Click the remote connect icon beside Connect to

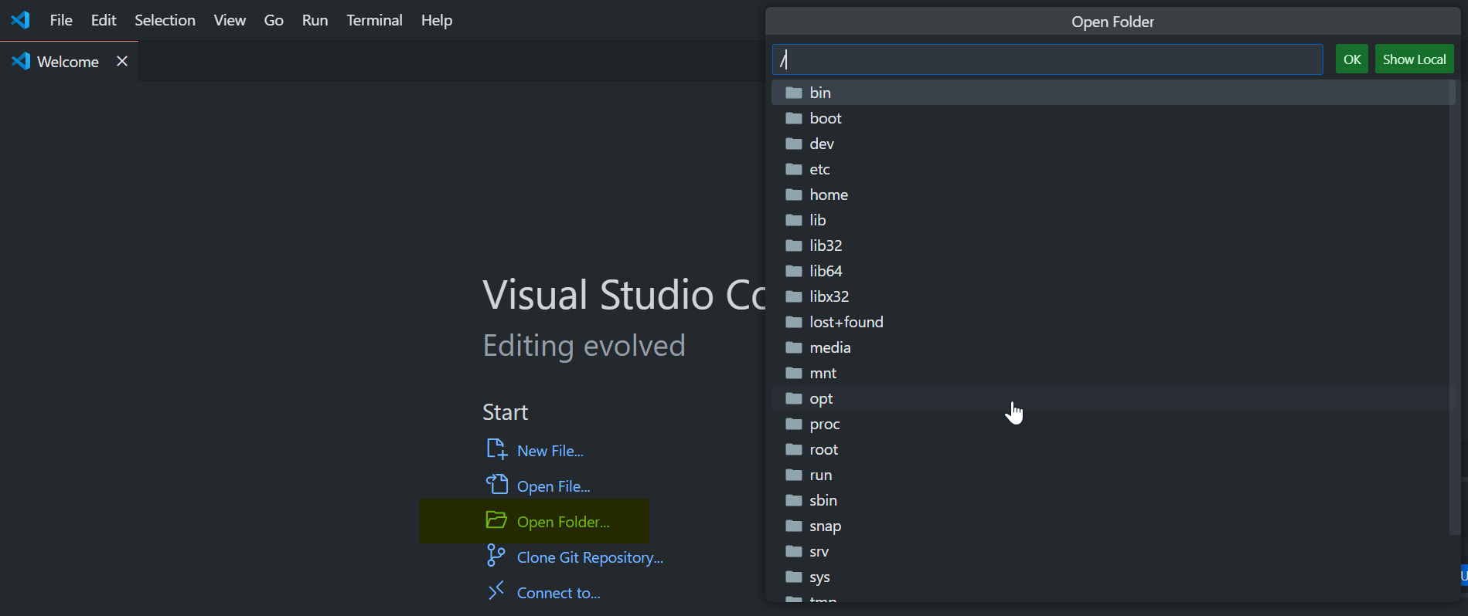pyautogui.click(x=496, y=591)
